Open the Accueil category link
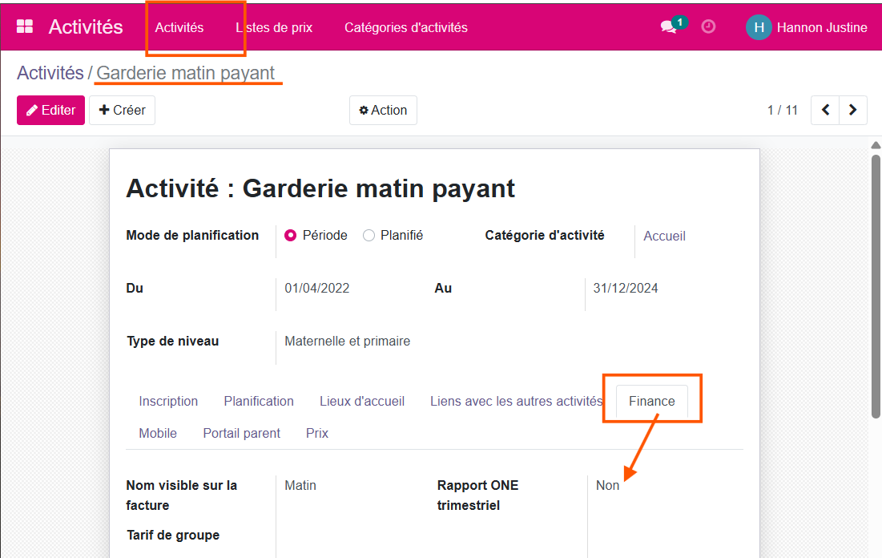The width and height of the screenshot is (882, 558). pyautogui.click(x=664, y=236)
